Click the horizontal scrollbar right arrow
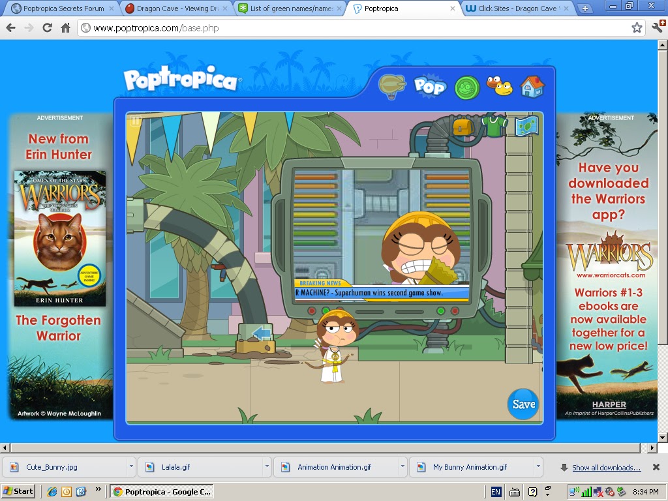 (x=652, y=448)
